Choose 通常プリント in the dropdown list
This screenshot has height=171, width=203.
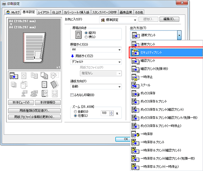166,44
